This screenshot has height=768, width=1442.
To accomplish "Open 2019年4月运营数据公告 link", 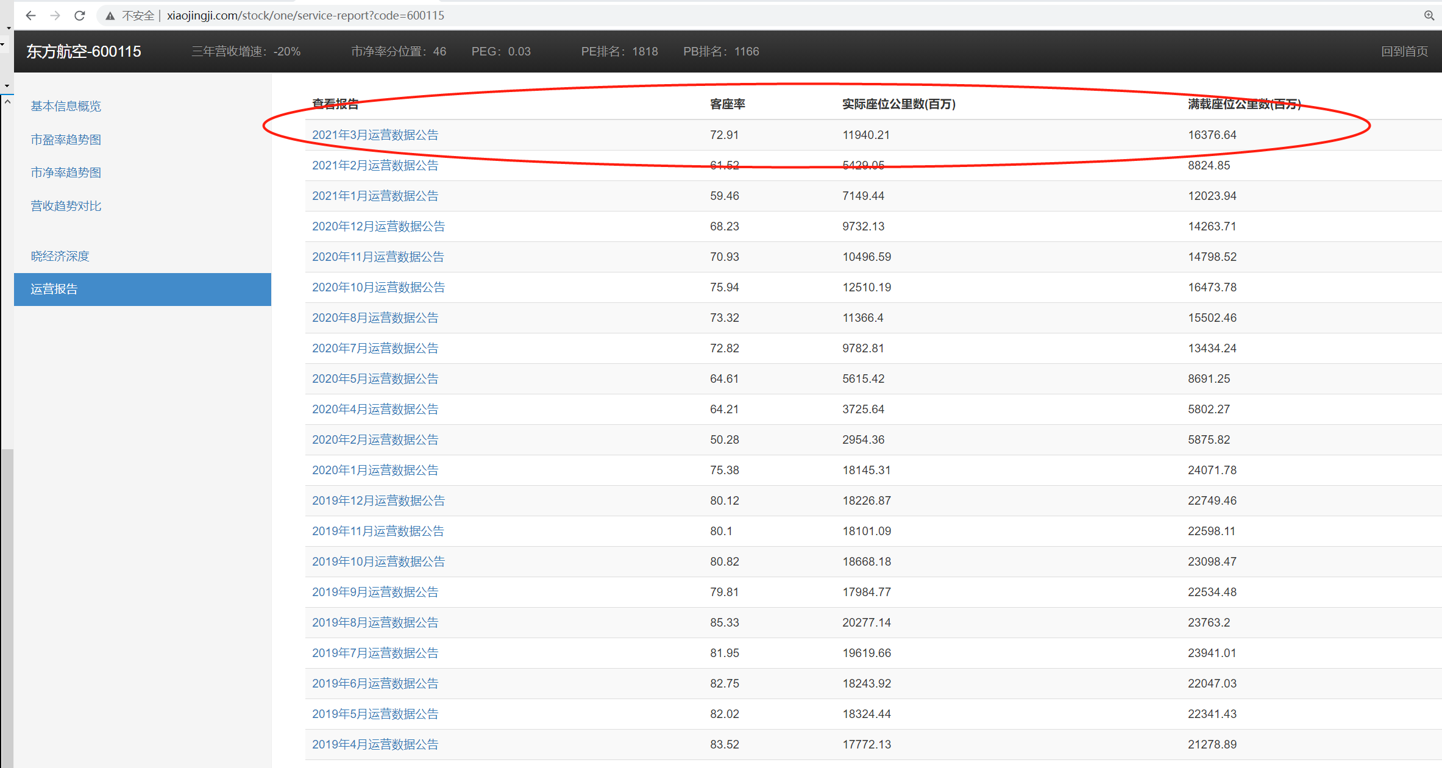I will click(375, 744).
